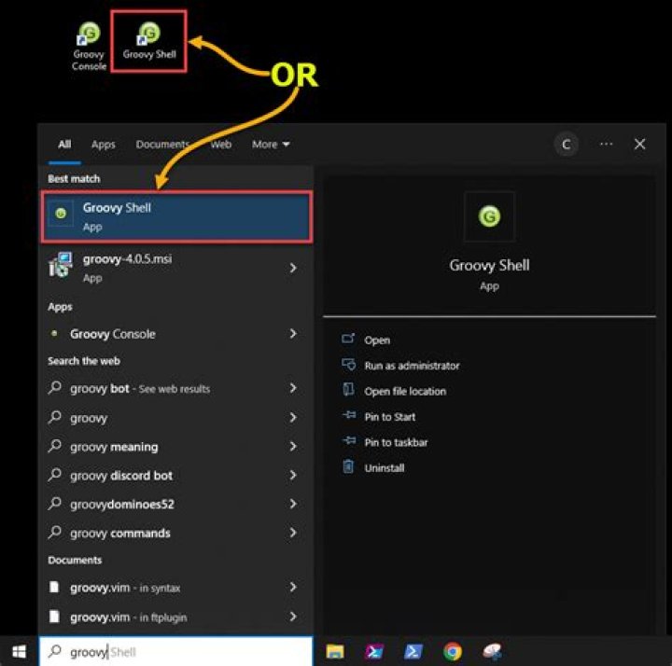Switch to the Documents search tab
Image resolution: width=672 pixels, height=666 pixels.
[162, 145]
